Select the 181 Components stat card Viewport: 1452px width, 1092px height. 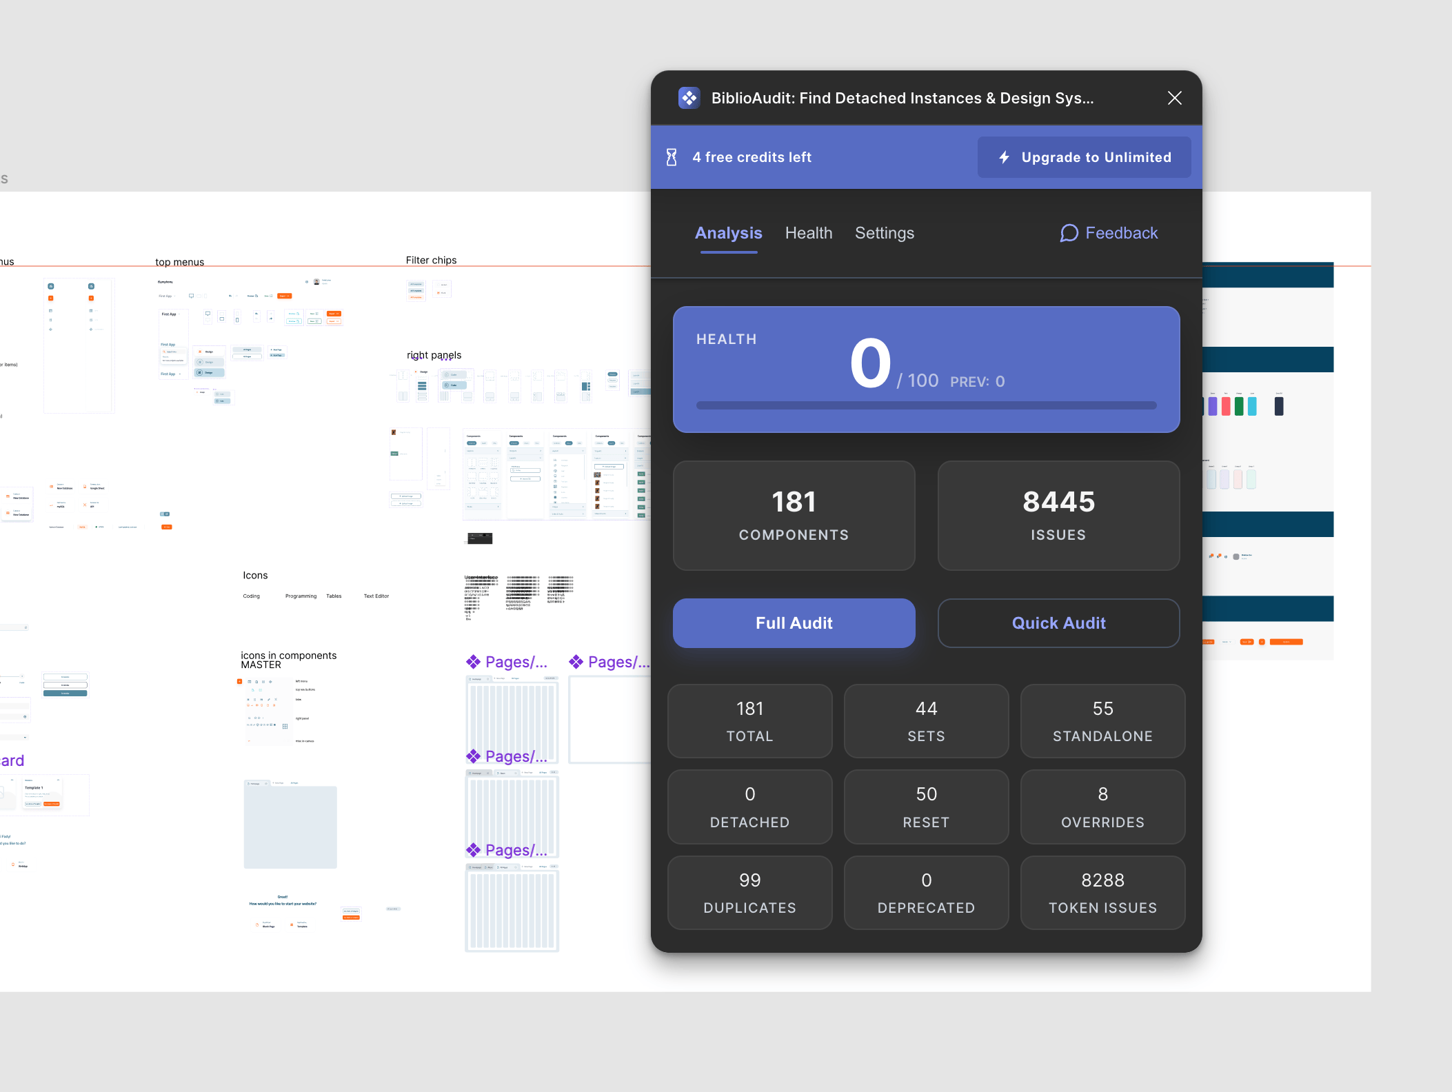(794, 516)
